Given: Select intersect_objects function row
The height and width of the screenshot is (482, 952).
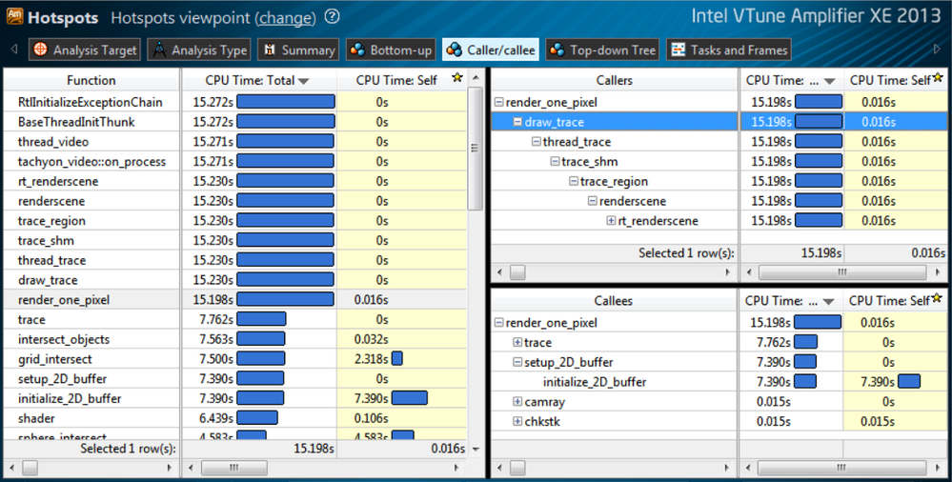Looking at the screenshot, I should coord(64,339).
